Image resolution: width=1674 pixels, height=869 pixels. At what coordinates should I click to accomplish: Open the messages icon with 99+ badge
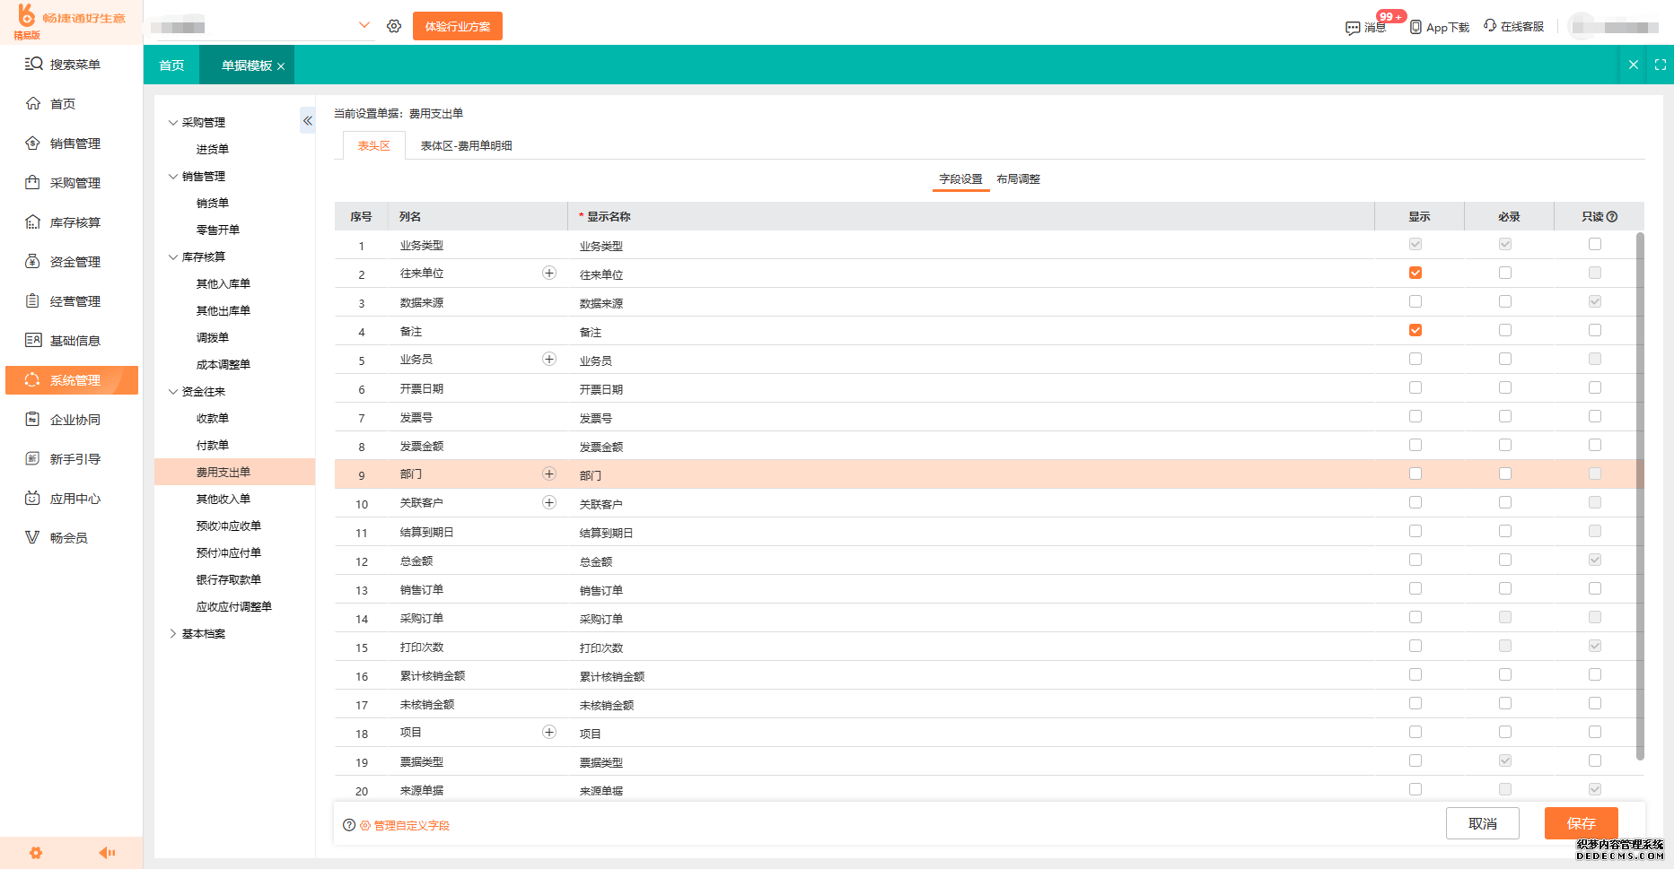click(1353, 28)
